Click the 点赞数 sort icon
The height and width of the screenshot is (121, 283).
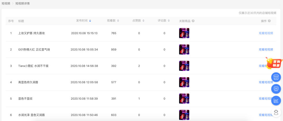(x=143, y=21)
